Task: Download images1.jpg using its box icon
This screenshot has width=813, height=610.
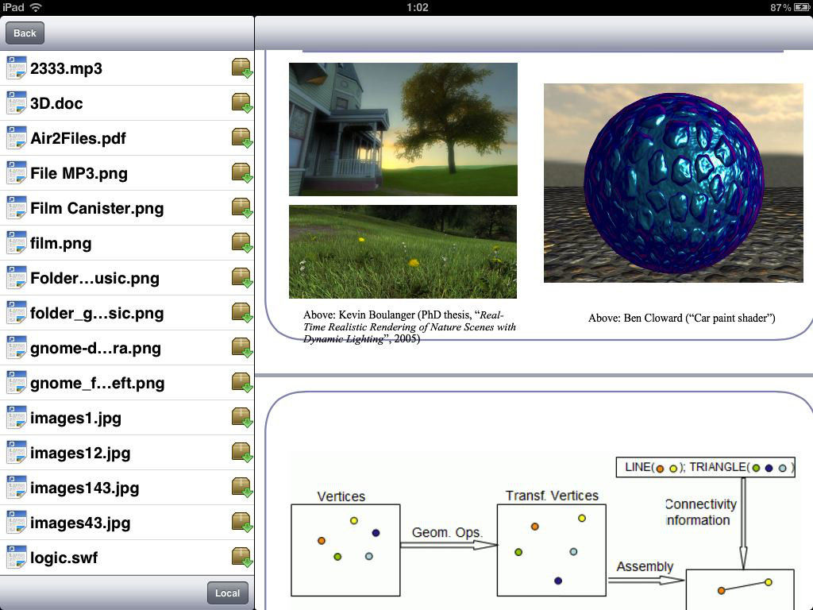Action: [241, 418]
